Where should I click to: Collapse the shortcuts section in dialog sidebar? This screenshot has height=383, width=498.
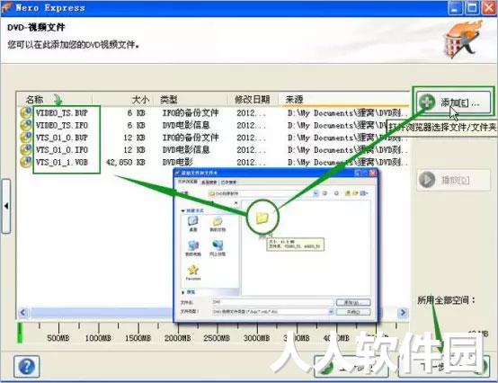pos(183,210)
